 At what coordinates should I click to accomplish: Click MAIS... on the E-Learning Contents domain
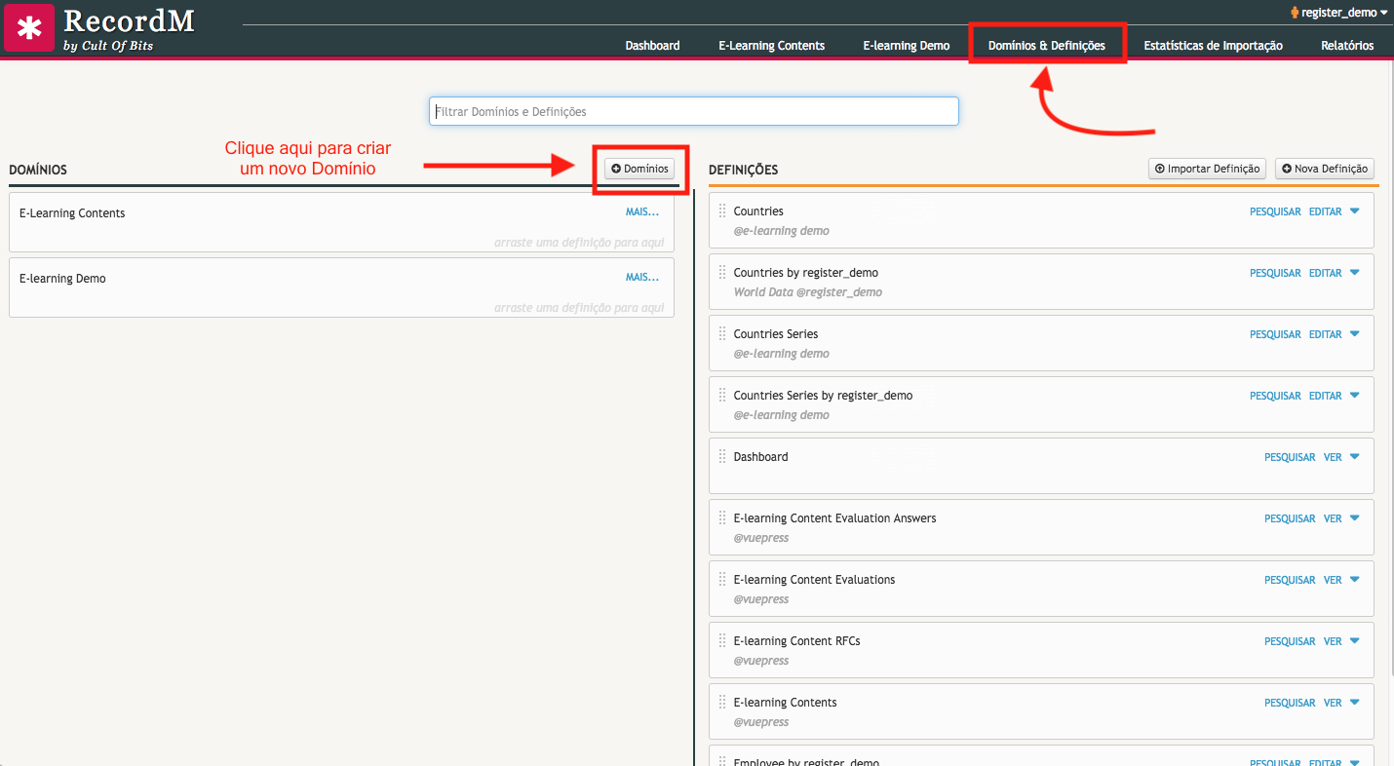click(642, 211)
